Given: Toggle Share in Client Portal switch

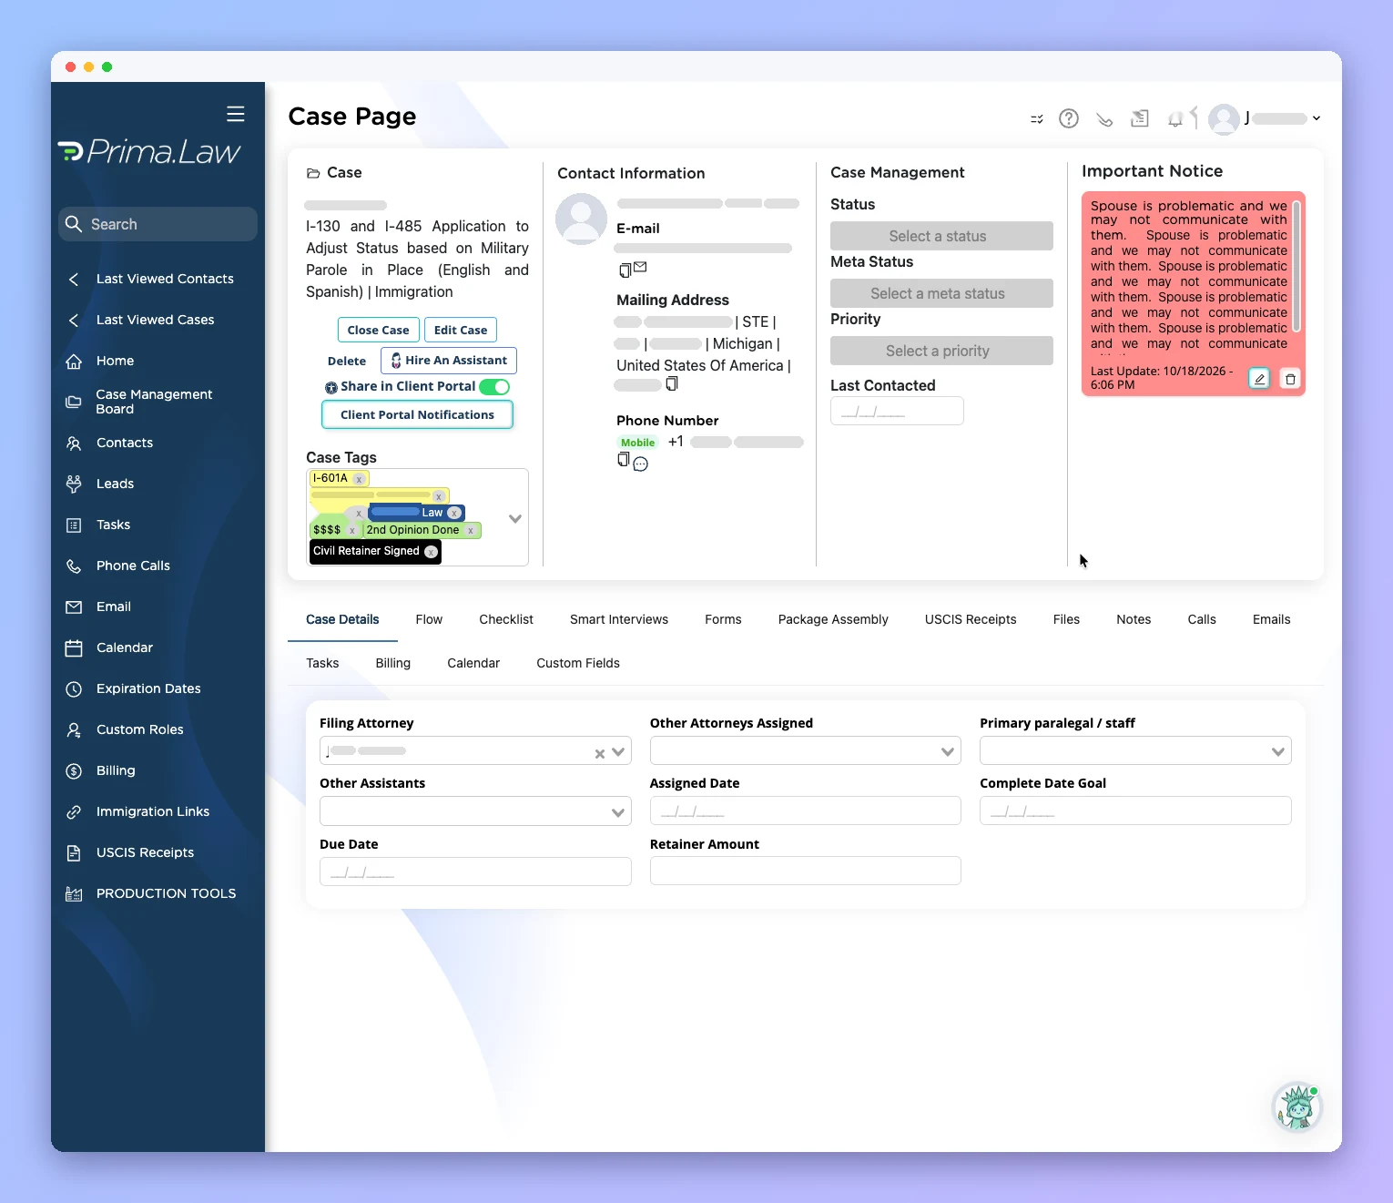Looking at the screenshot, I should coord(494,387).
